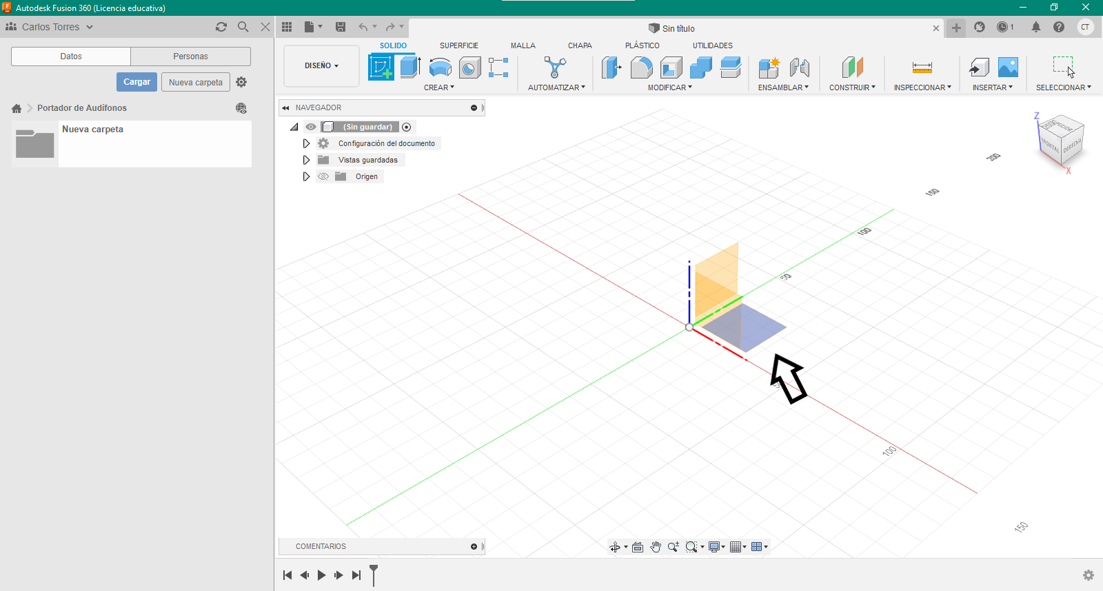
Task: Open the Nueva carpeta folder thumbnail
Action: click(x=34, y=144)
